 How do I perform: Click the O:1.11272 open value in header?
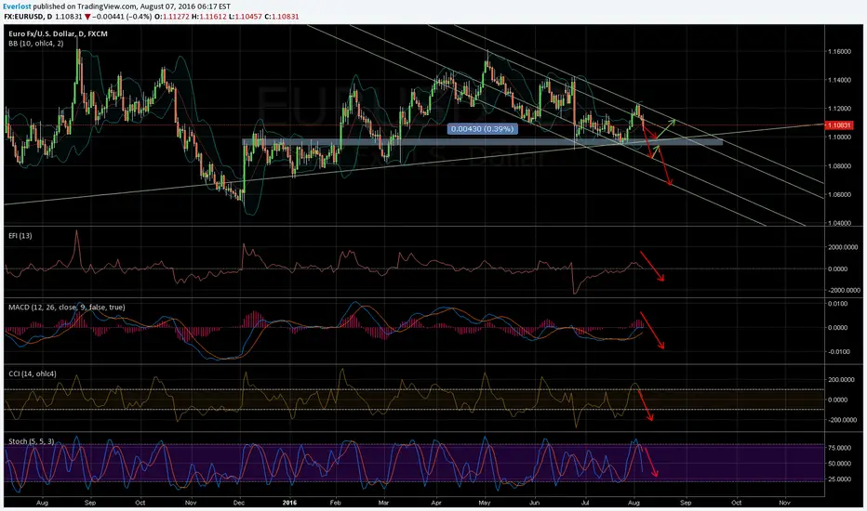click(172, 17)
